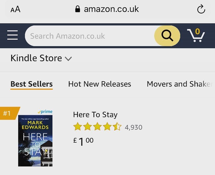Open the Kindle Store category dropdown
Screen dimensions: 215x175
[36, 58]
